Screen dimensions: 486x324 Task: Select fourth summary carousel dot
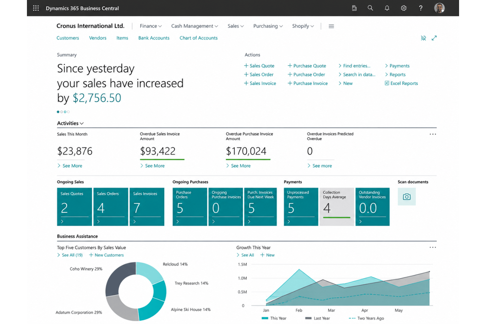point(68,112)
